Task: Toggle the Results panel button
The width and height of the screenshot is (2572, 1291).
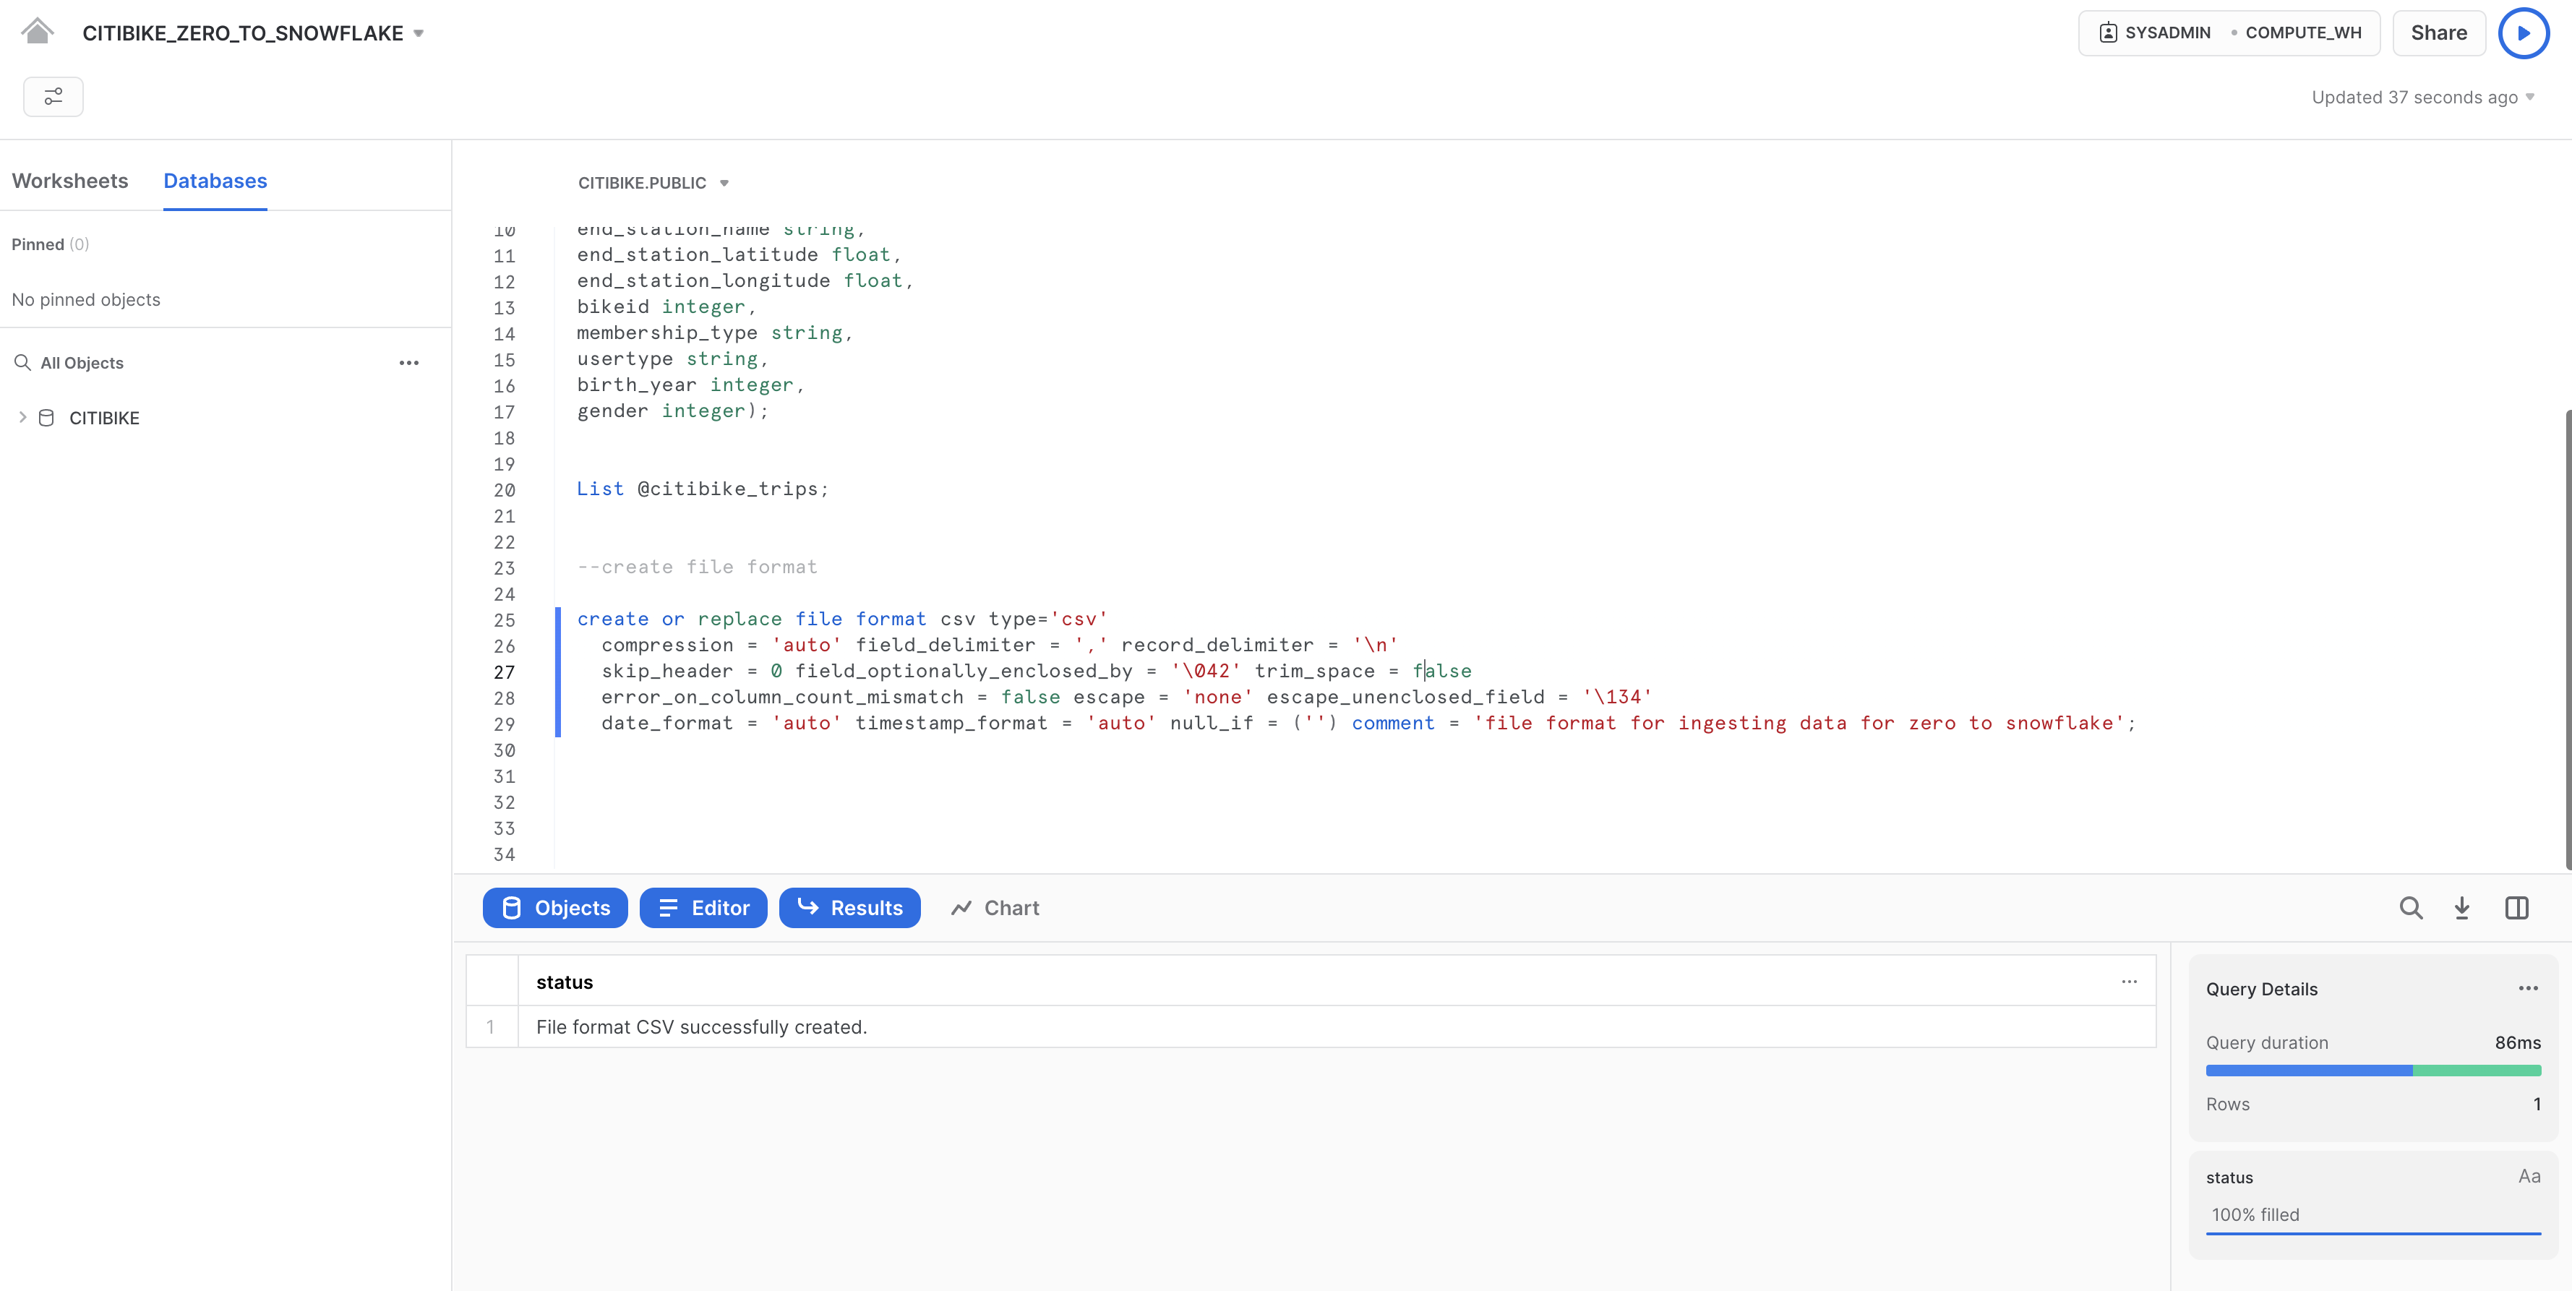Action: (x=849, y=908)
